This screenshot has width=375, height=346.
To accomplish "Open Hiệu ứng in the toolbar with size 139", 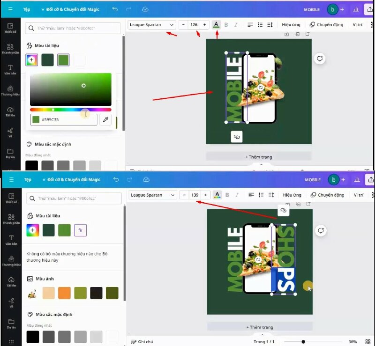I will [292, 195].
